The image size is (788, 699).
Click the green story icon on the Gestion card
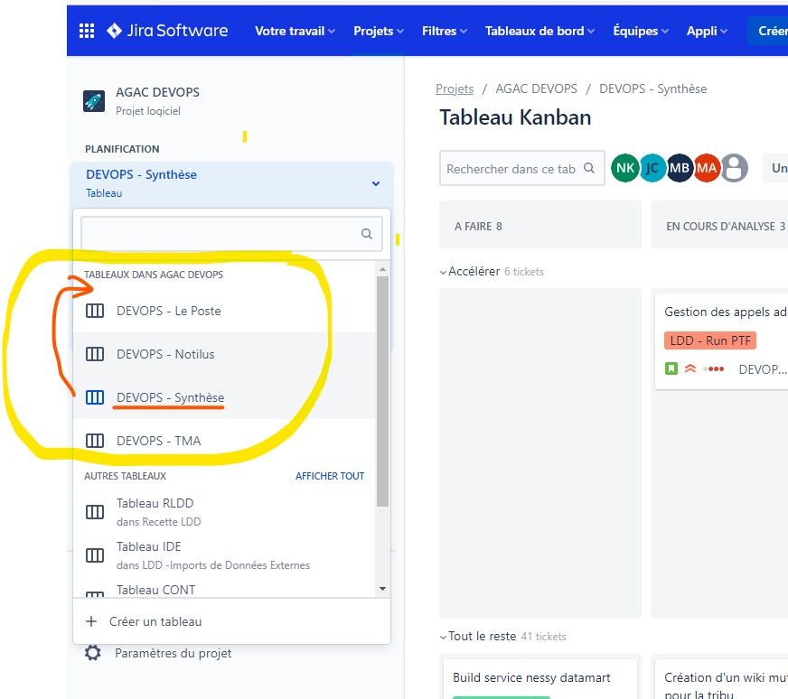pyautogui.click(x=671, y=368)
